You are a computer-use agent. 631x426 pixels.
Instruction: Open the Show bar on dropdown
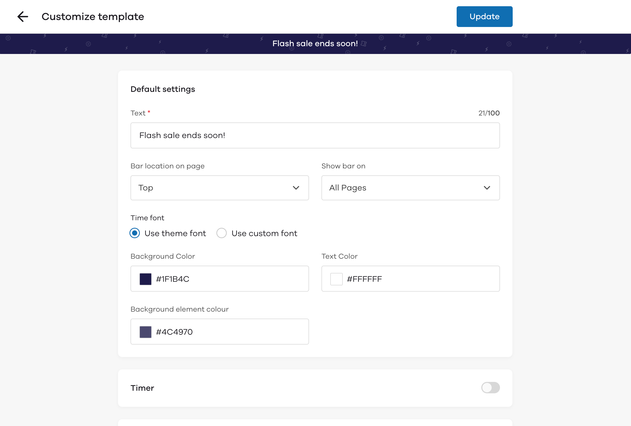pyautogui.click(x=410, y=188)
